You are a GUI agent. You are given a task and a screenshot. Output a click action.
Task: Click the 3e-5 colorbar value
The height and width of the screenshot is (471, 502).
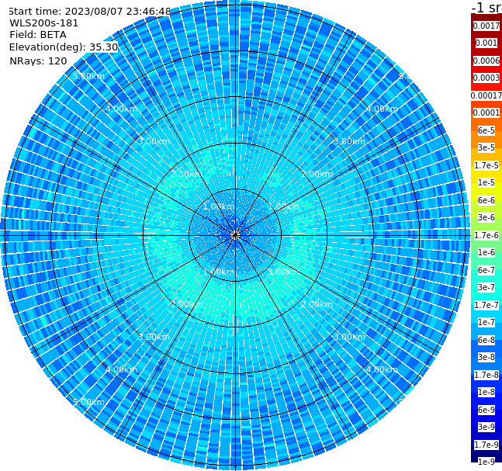point(486,147)
